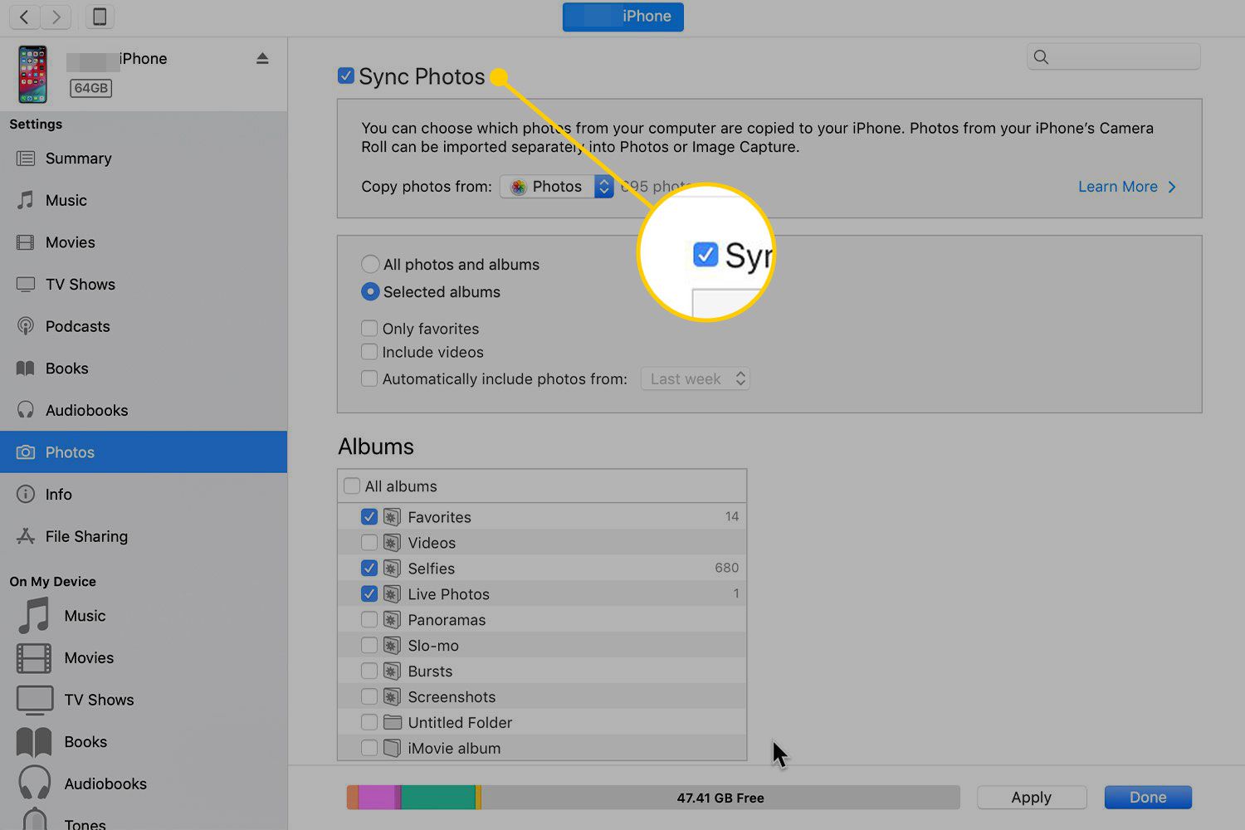Select the Selected albums radio button
Viewport: 1245px width, 830px height.
point(370,292)
